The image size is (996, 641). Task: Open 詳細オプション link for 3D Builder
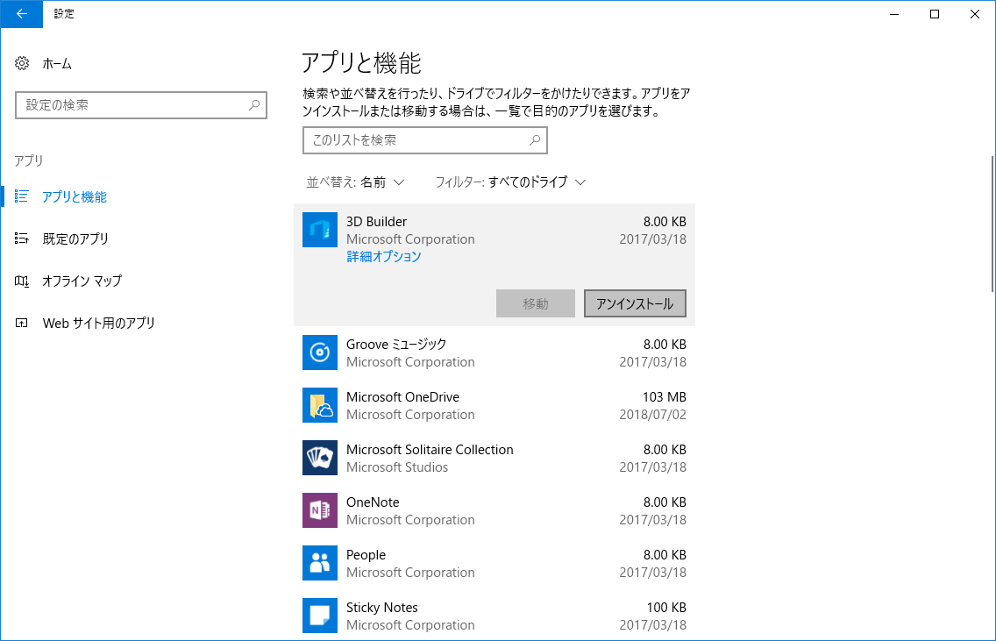[384, 257]
